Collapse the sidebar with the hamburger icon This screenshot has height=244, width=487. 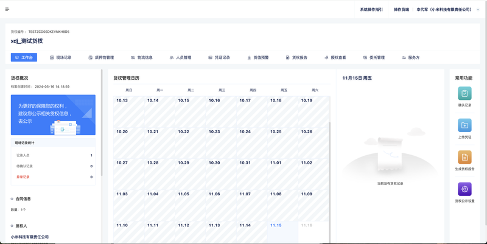pyautogui.click(x=7, y=9)
